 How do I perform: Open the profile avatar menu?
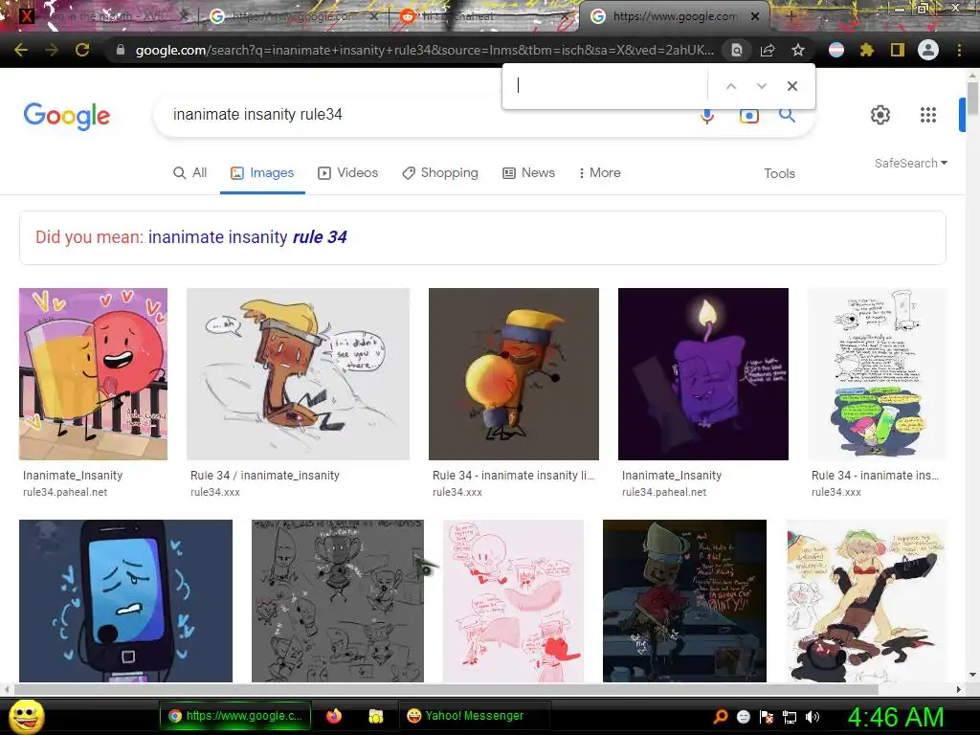coord(928,50)
